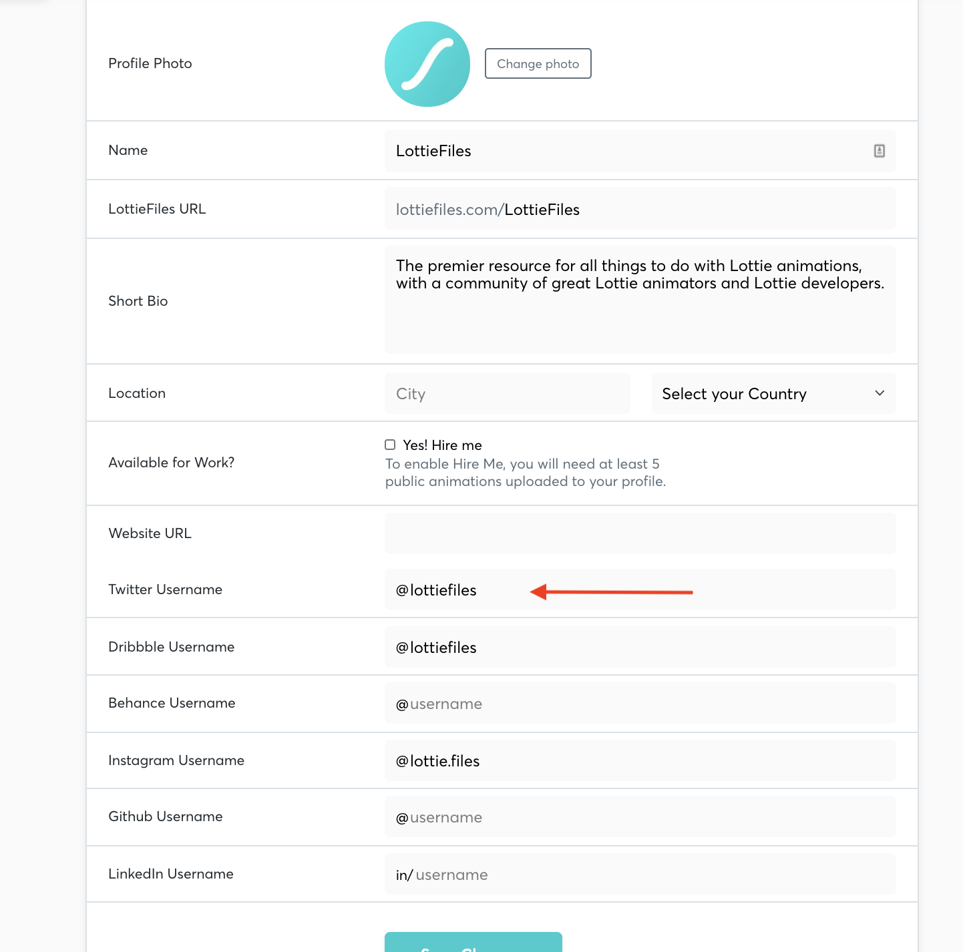Click the Yes! Hire me label text
Screen dimensions: 963x952
(442, 445)
